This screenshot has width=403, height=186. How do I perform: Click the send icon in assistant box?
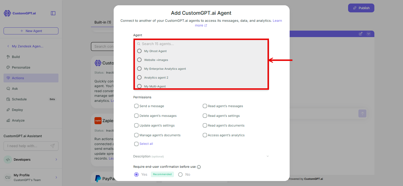(x=53, y=146)
